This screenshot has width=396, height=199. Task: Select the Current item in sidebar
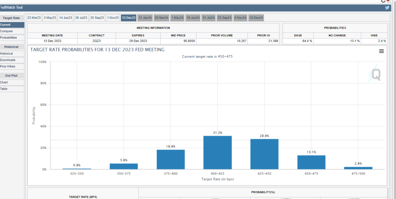point(5,25)
